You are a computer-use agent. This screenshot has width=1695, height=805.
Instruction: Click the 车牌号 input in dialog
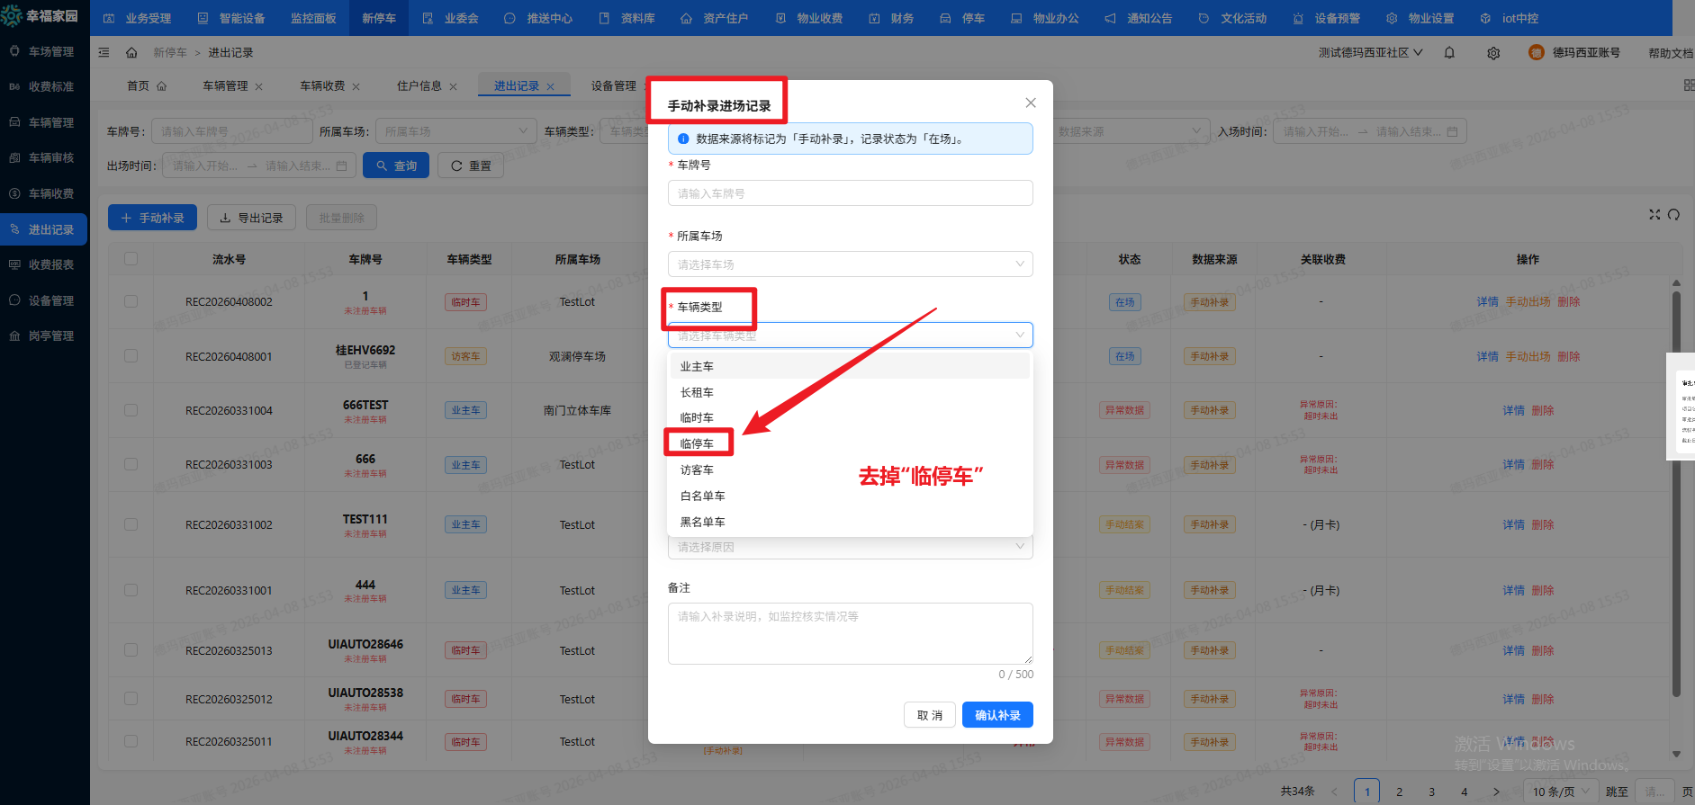pyautogui.click(x=850, y=193)
